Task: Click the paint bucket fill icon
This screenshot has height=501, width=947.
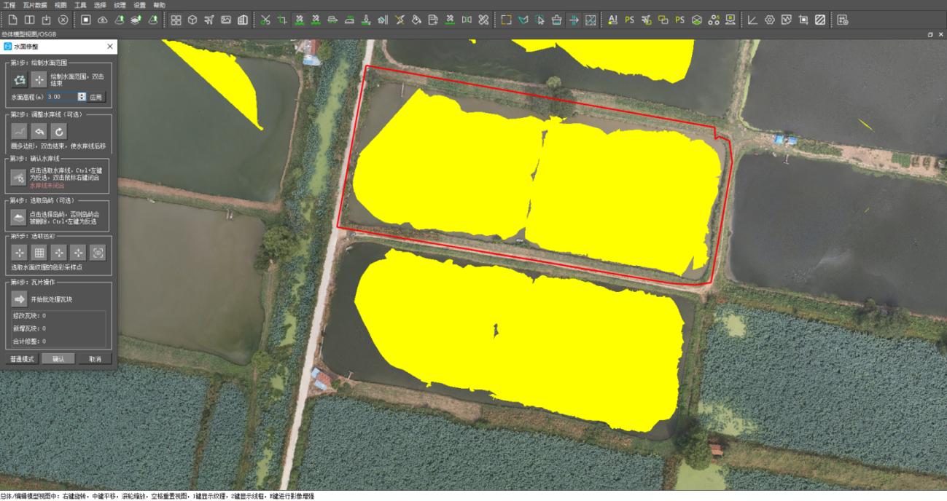Action: 416,20
